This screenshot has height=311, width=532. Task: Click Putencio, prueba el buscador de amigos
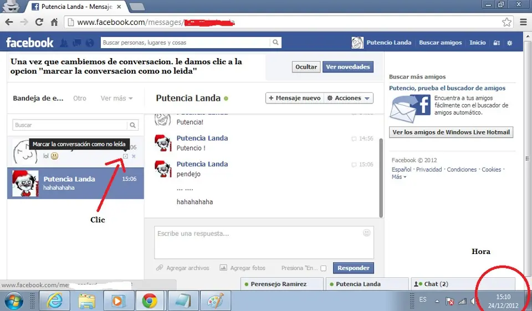447,88
